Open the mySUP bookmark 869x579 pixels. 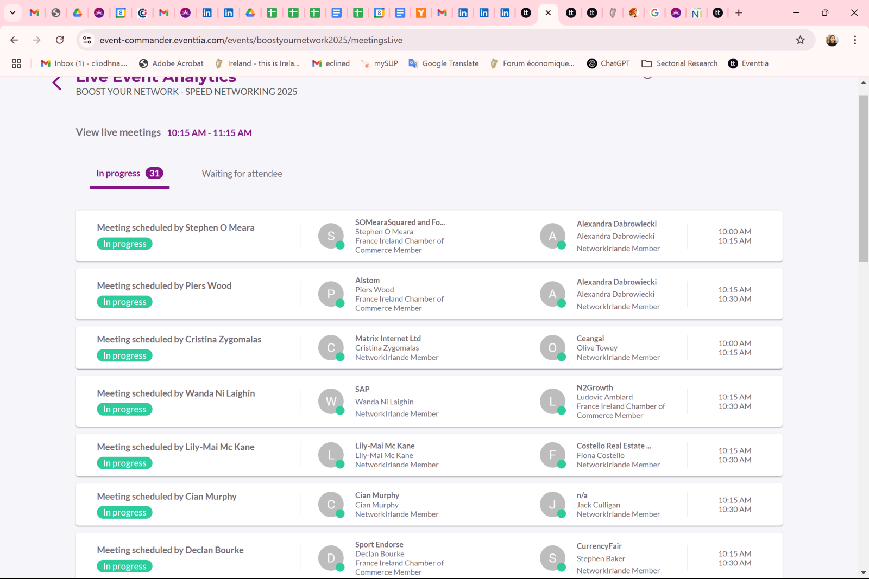coord(379,63)
